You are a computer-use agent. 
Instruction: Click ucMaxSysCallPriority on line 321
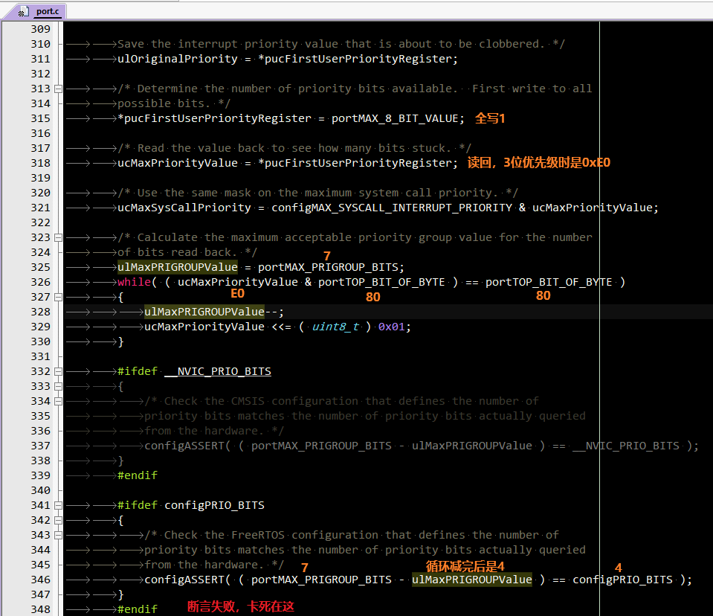(184, 208)
